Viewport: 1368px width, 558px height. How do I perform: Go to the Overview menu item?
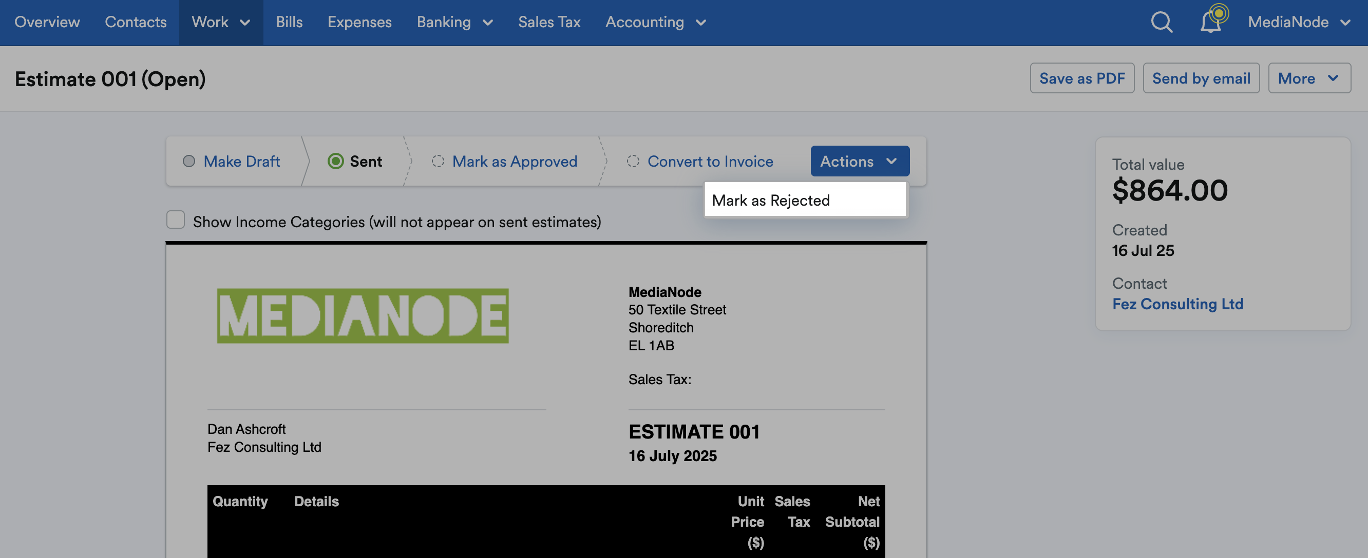pyautogui.click(x=47, y=22)
